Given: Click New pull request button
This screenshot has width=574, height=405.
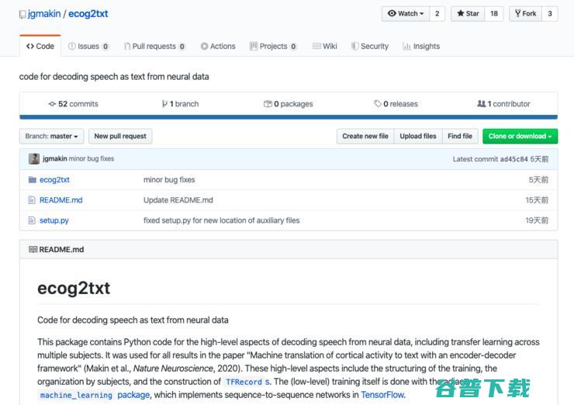Looking at the screenshot, I should pos(120,137).
